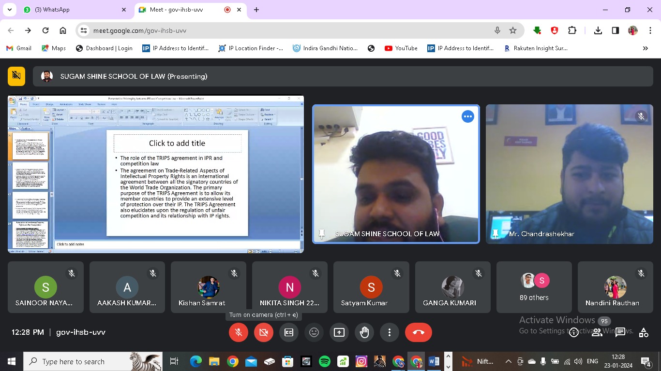Raise your hand in the meeting
Image resolution: width=661 pixels, height=371 pixels.
[x=364, y=332]
